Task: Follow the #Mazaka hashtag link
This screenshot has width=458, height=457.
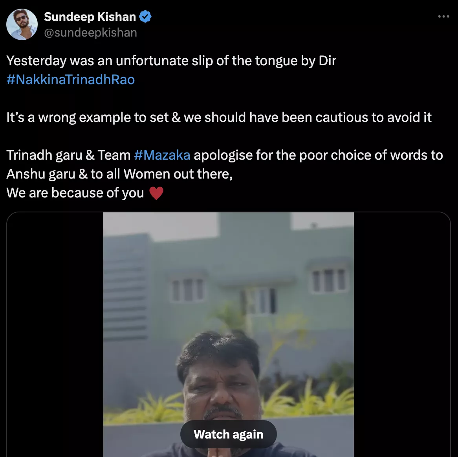Action: click(162, 155)
